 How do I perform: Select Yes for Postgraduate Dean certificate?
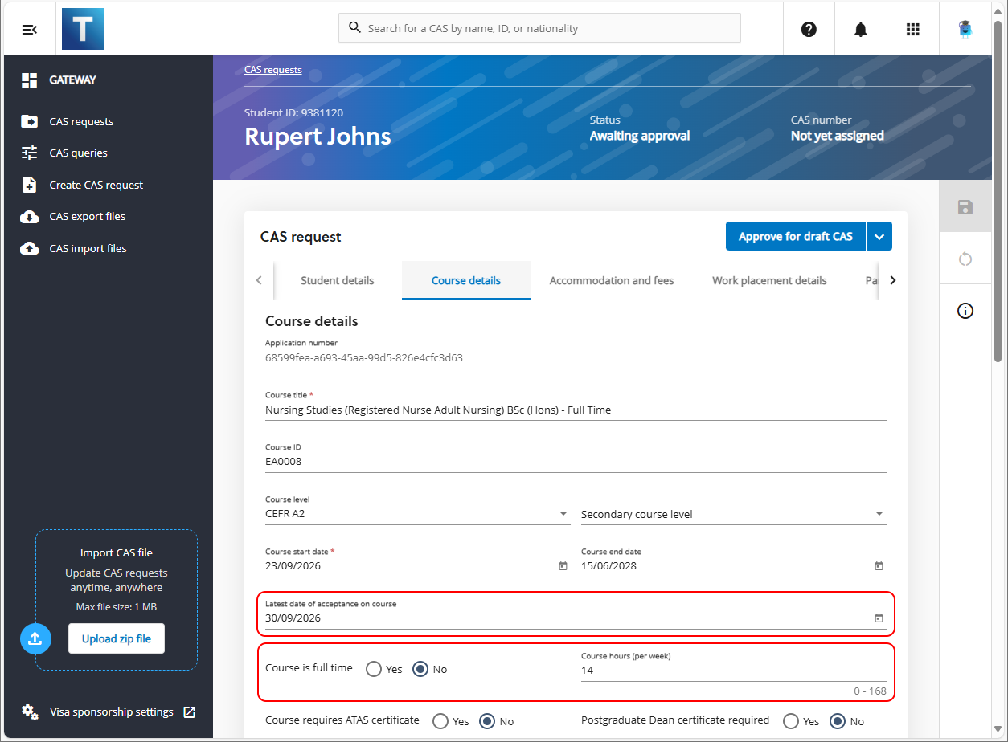(790, 721)
